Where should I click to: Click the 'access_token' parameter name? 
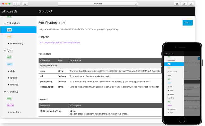[47, 87]
